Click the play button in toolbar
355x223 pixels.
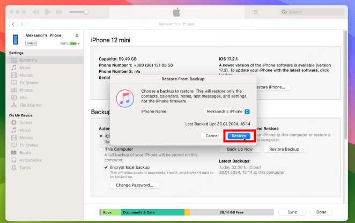pyautogui.click(x=48, y=12)
